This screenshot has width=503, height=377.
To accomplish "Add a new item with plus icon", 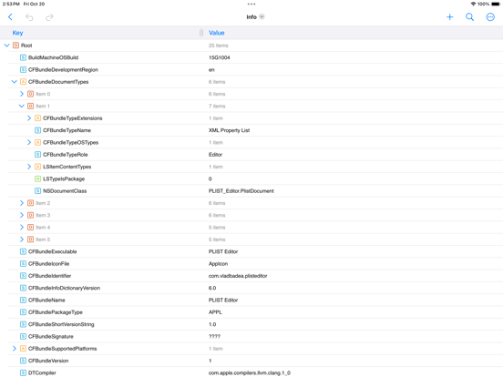I will (x=450, y=17).
